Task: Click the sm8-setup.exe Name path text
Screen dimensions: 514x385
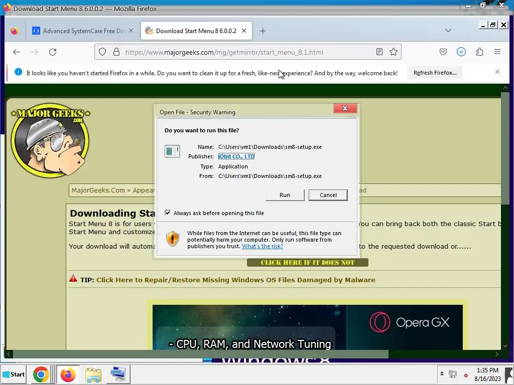Action: [270, 147]
